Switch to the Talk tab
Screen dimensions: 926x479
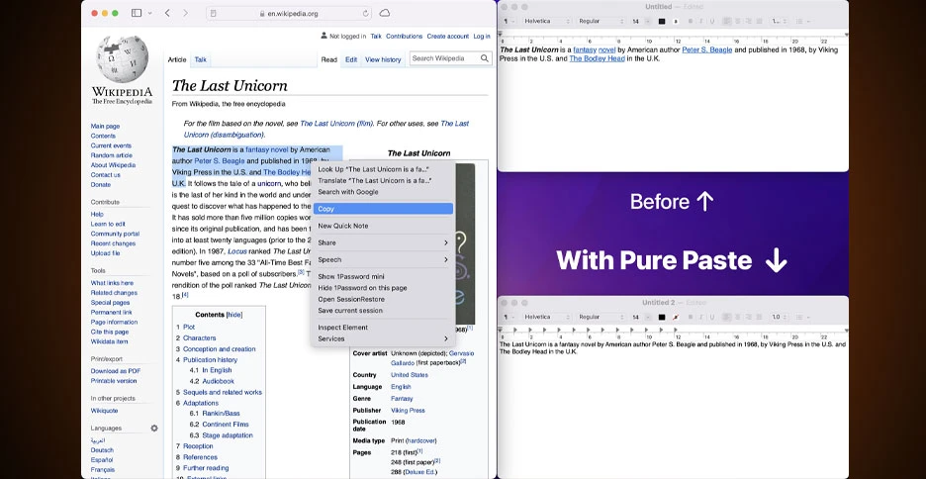point(201,59)
